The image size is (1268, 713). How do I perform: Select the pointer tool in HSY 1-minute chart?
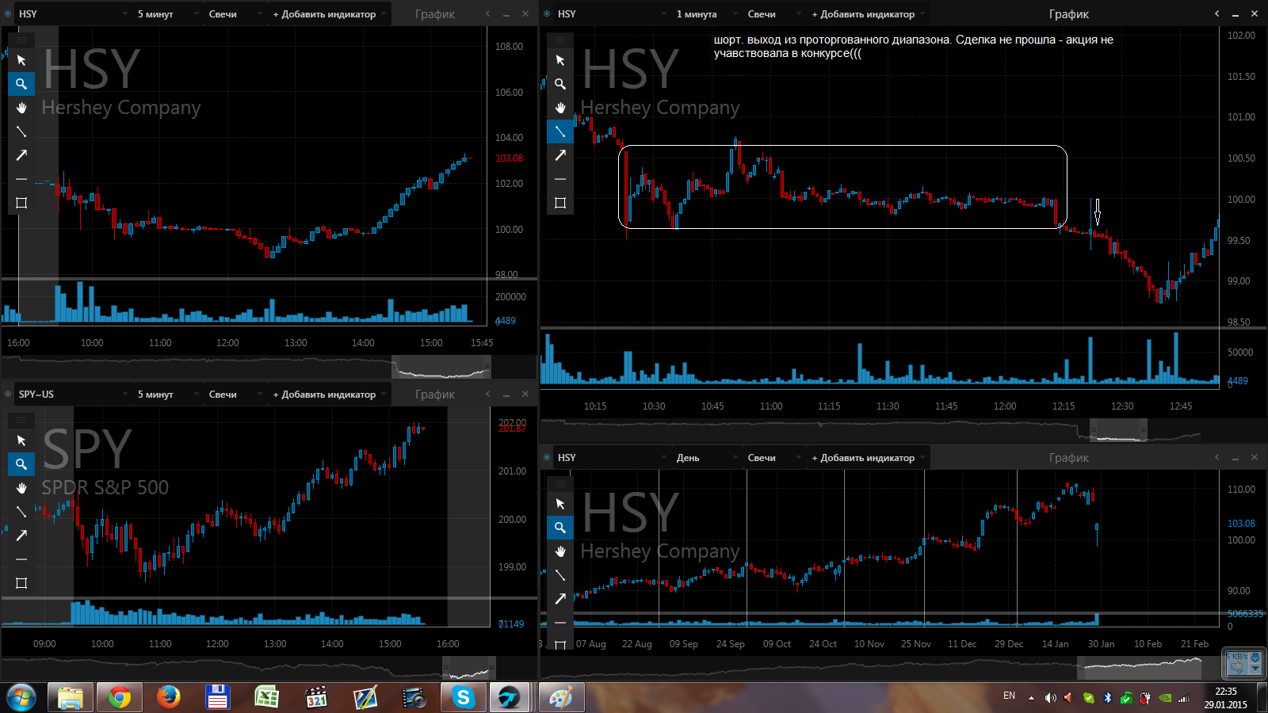tap(560, 60)
